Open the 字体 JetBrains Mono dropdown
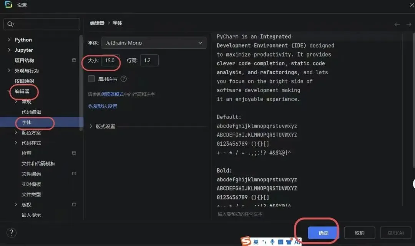The height and width of the screenshot is (246, 415). (154, 43)
